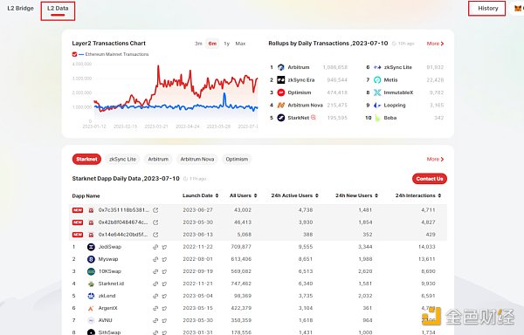Click the StarkNet magnifier icon in rollups list
The width and height of the screenshot is (524, 335).
pyautogui.click(x=314, y=118)
